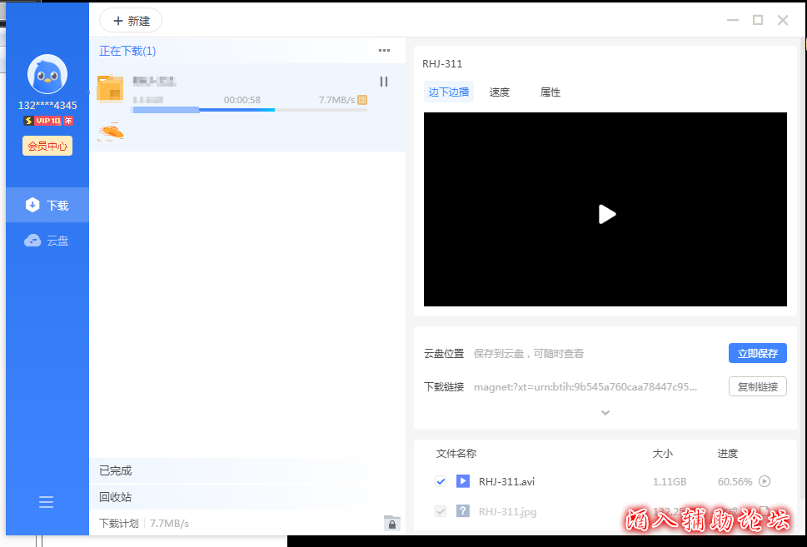Switch to the 属性 tab
Screen dimensions: 807x547
(x=550, y=92)
